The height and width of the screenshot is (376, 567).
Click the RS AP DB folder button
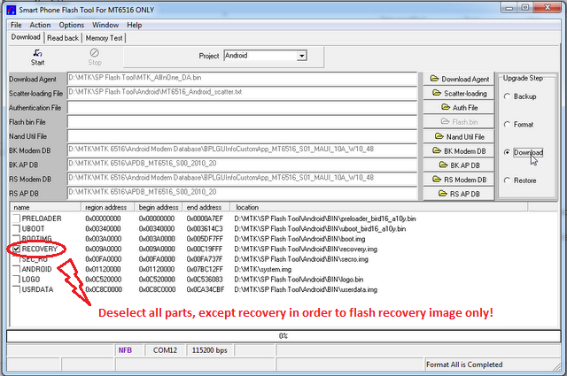[459, 194]
